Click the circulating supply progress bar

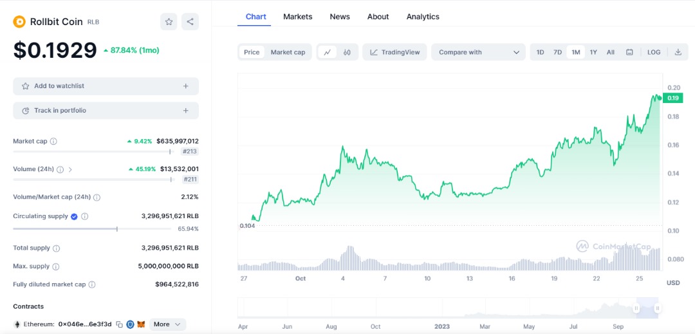pyautogui.click(x=92, y=229)
